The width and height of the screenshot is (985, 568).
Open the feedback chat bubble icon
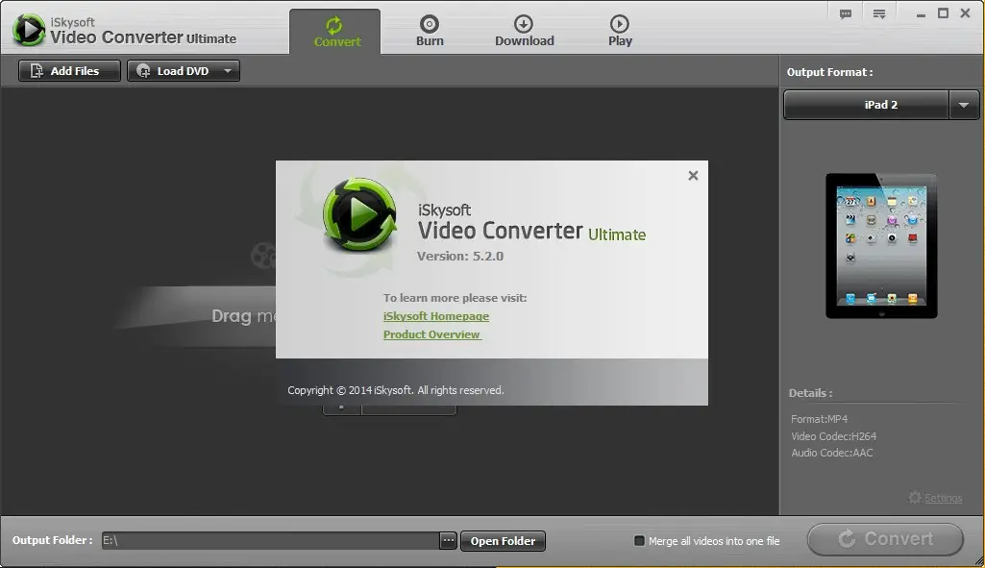[846, 13]
